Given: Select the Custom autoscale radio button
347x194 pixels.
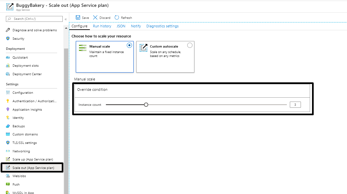Looking at the screenshot, I should (x=190, y=46).
